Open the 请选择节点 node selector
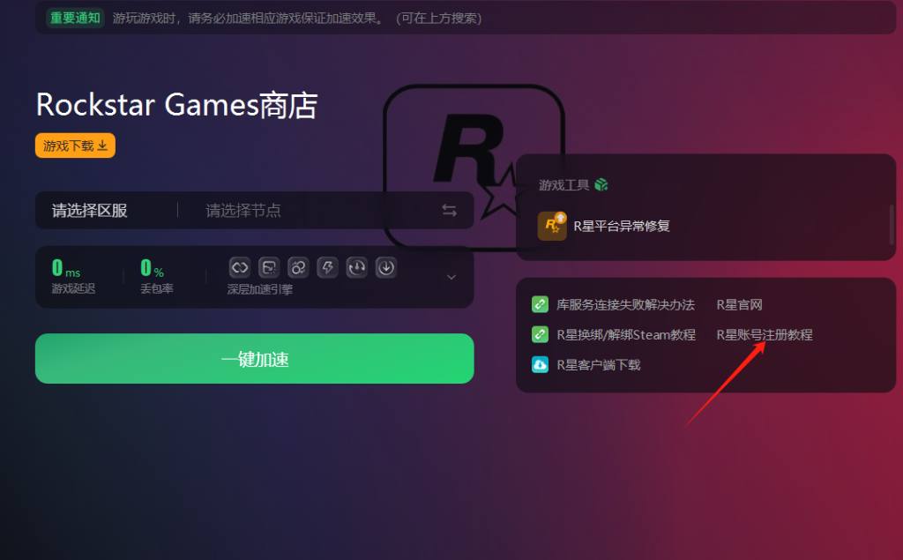The width and height of the screenshot is (903, 560). pyautogui.click(x=243, y=210)
